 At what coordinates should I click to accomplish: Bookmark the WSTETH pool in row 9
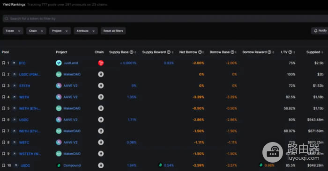4,154
